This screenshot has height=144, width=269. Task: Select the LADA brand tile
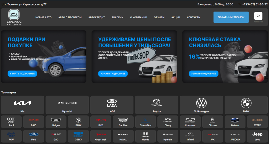[112, 105]
